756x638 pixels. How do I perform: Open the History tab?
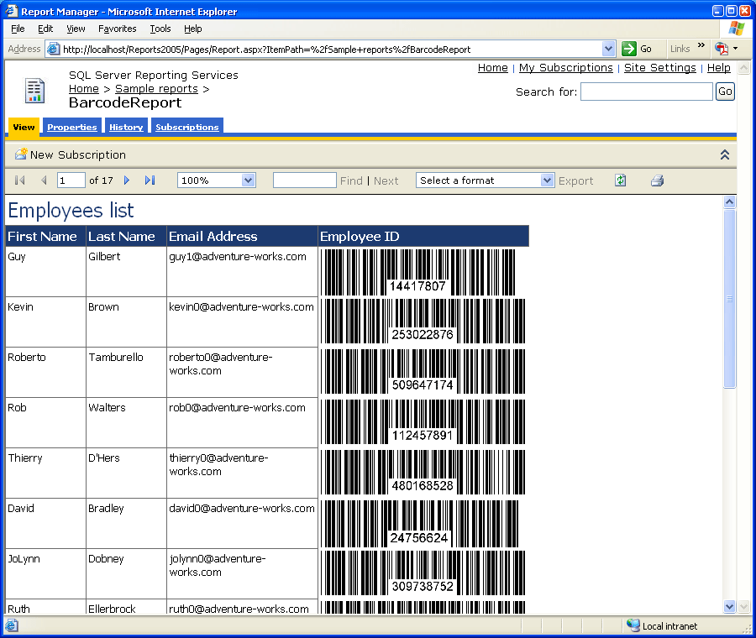point(126,127)
